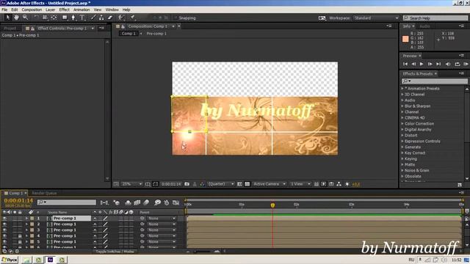The image size is (470, 264).
Task: Switch to the Render Queue tab
Action: 44,193
